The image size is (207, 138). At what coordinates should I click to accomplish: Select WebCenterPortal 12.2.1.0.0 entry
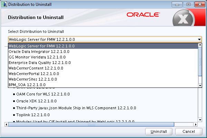pyautogui.click(x=103, y=74)
